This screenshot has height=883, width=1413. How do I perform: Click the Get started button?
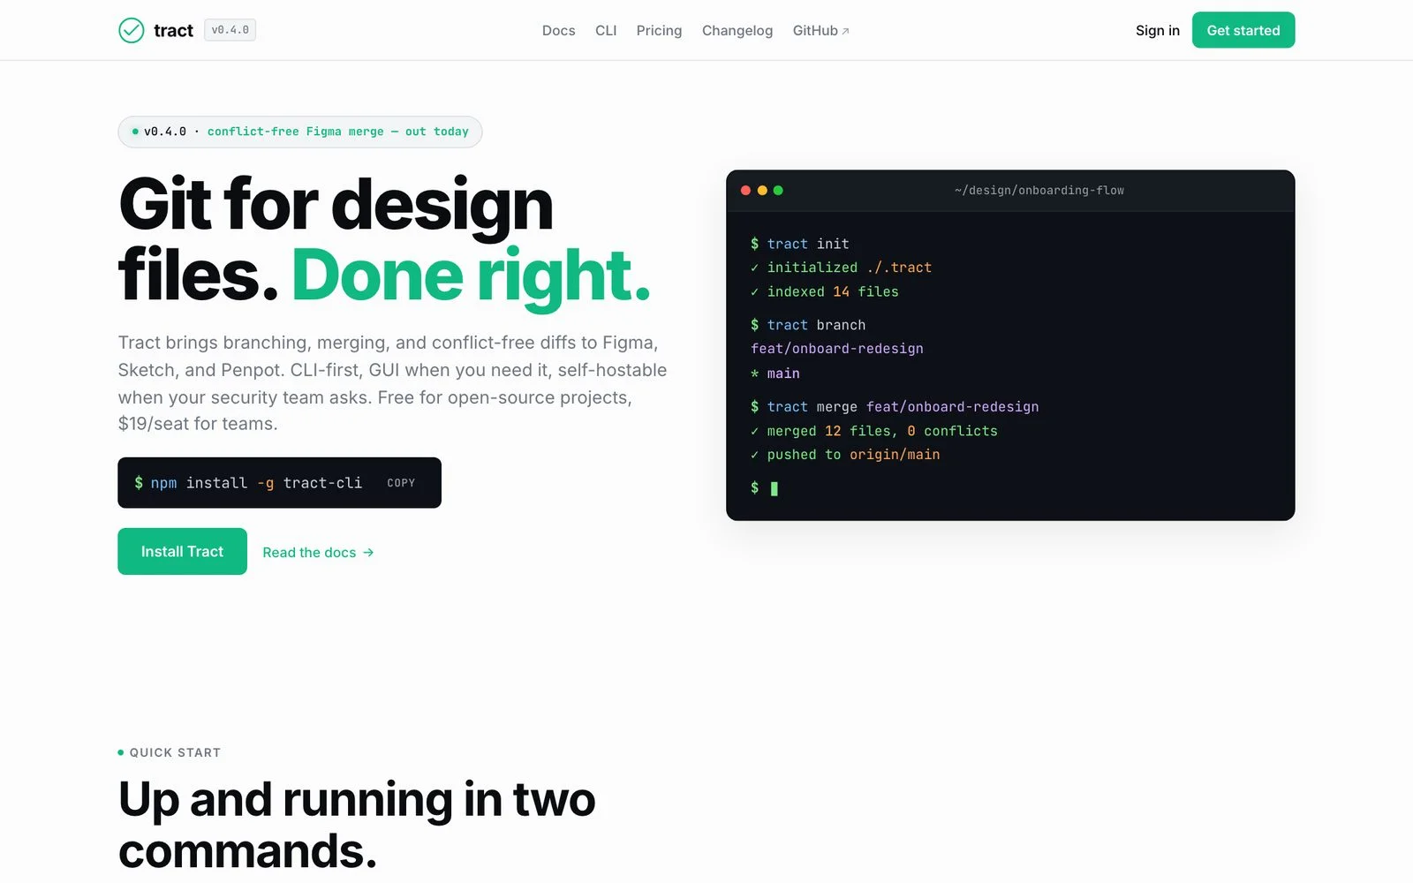click(x=1243, y=30)
